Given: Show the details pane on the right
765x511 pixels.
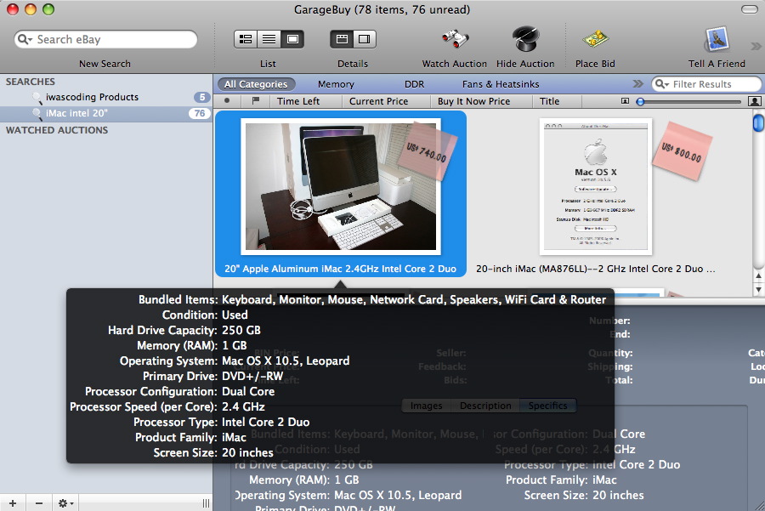Looking at the screenshot, I should tap(365, 39).
